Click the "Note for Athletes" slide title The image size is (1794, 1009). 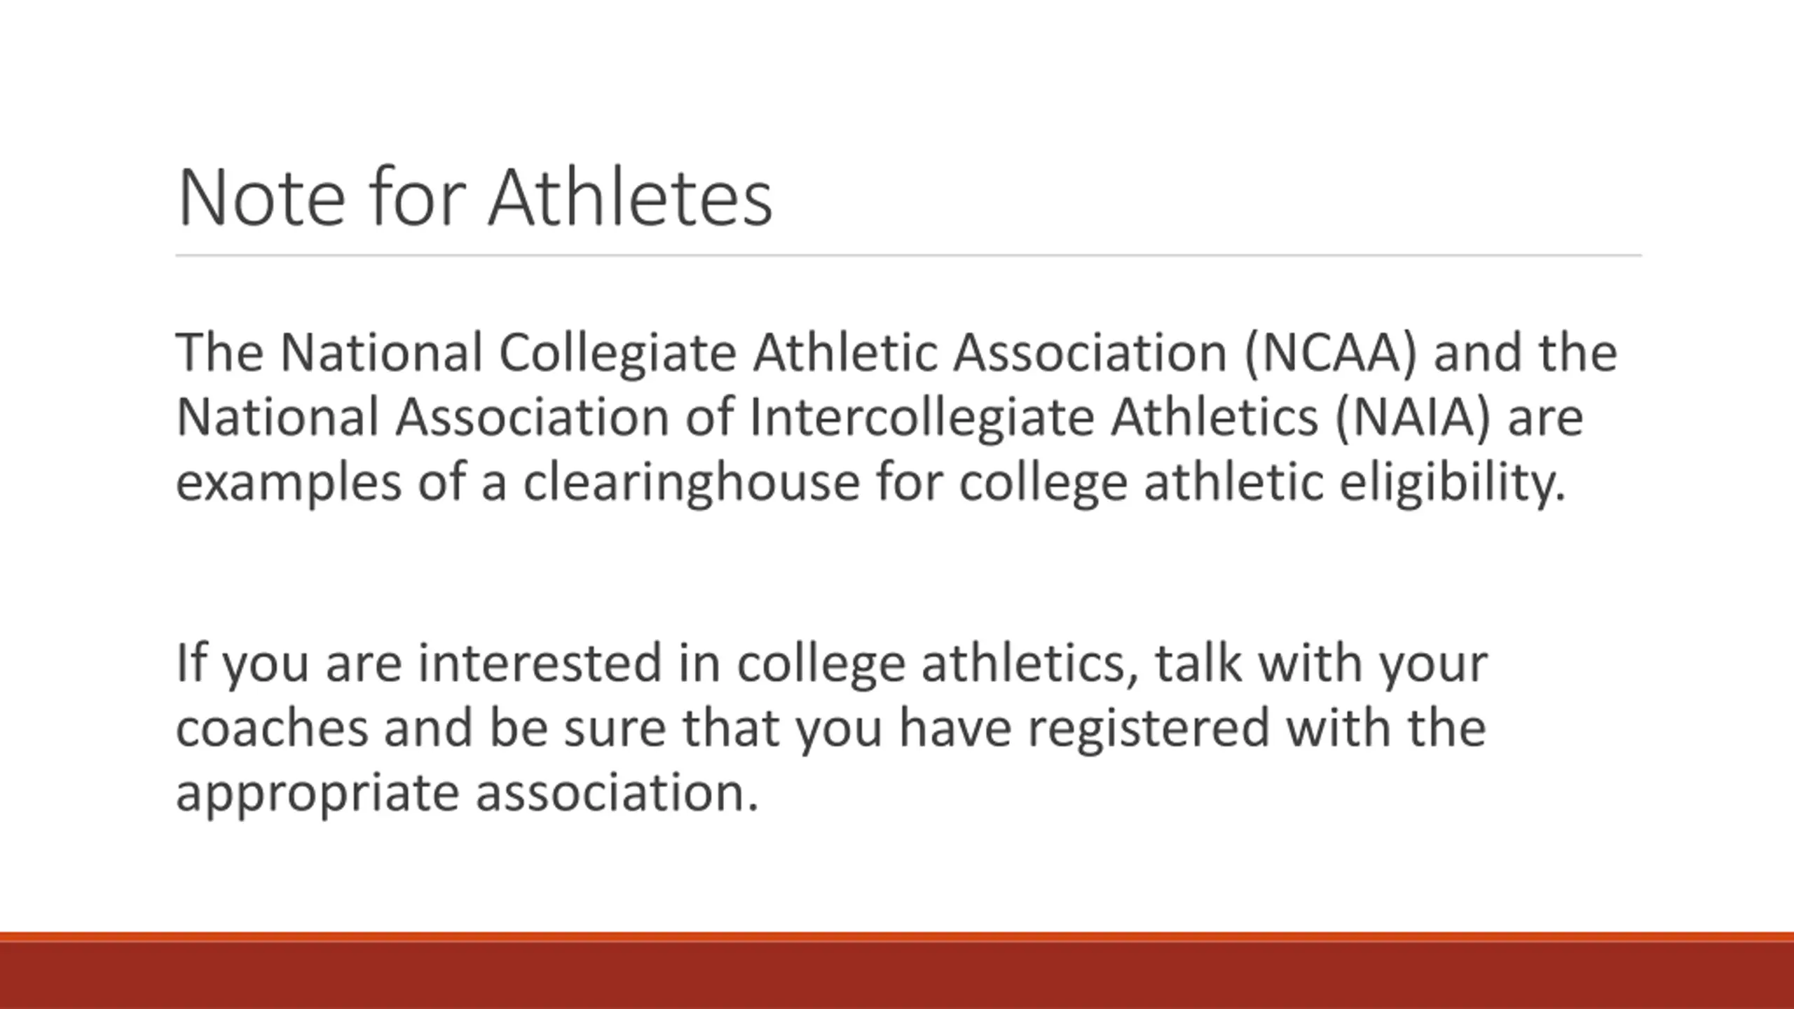coord(475,197)
